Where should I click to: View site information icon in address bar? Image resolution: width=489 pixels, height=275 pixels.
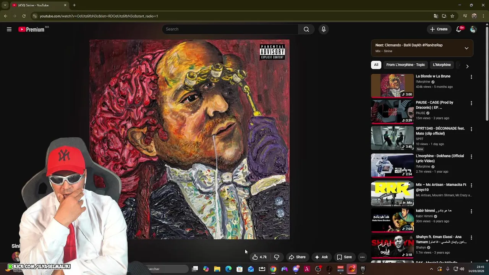click(35, 16)
